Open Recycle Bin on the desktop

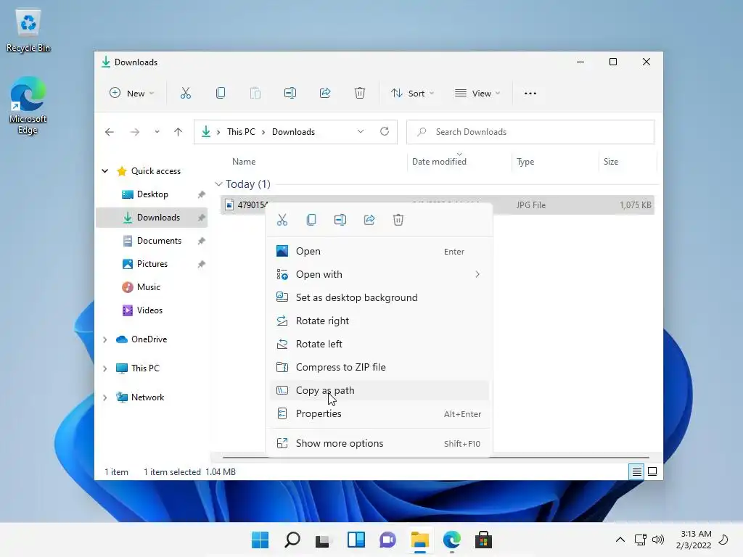tap(28, 30)
